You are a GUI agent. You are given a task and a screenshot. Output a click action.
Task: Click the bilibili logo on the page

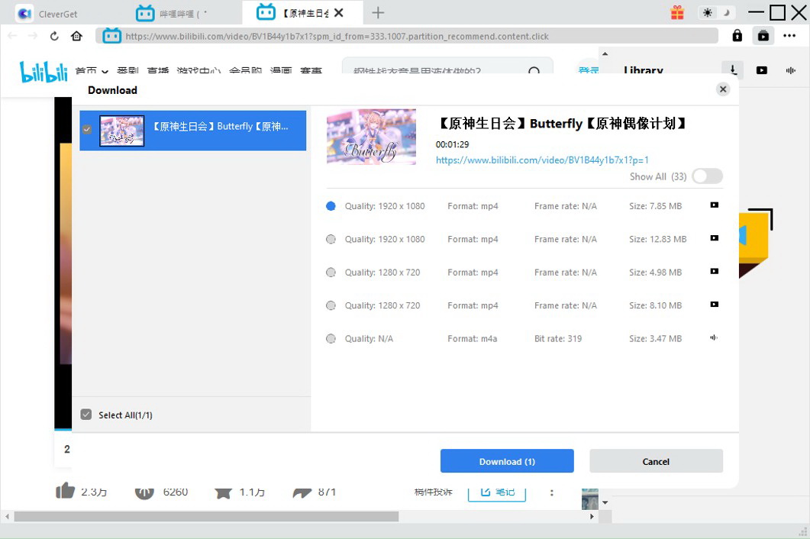(x=42, y=71)
